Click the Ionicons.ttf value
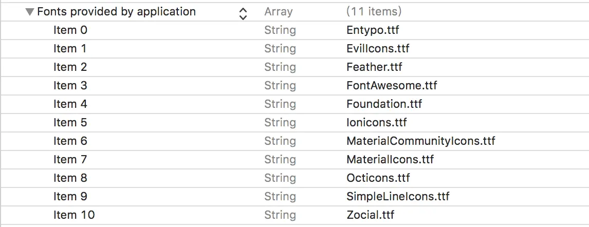 pos(376,123)
